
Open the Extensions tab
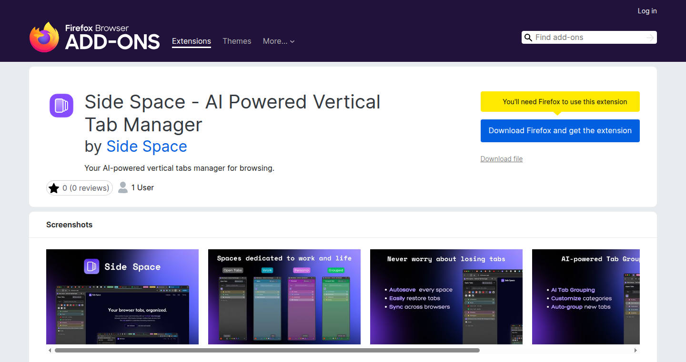pos(192,41)
